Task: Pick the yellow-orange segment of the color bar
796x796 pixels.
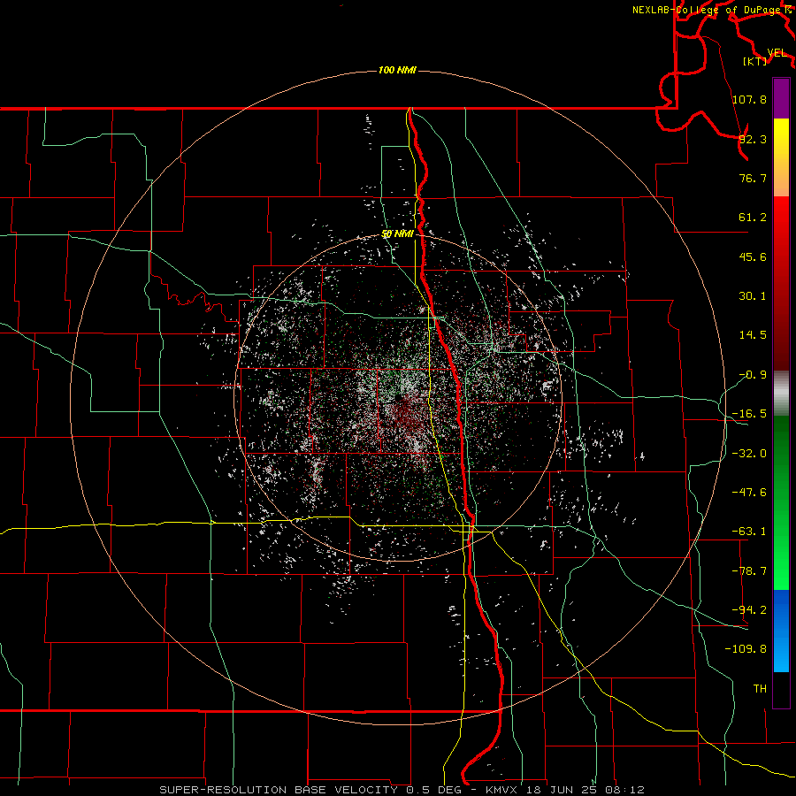Action: [781, 157]
